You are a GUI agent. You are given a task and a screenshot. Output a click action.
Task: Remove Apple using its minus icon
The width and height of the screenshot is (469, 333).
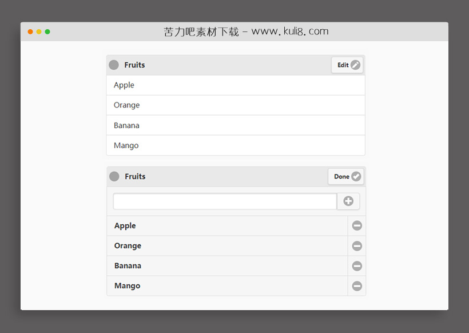[357, 225]
